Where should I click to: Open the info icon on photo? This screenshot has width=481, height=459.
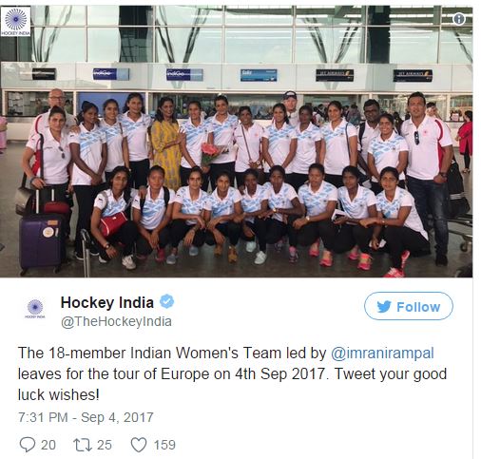tap(458, 19)
